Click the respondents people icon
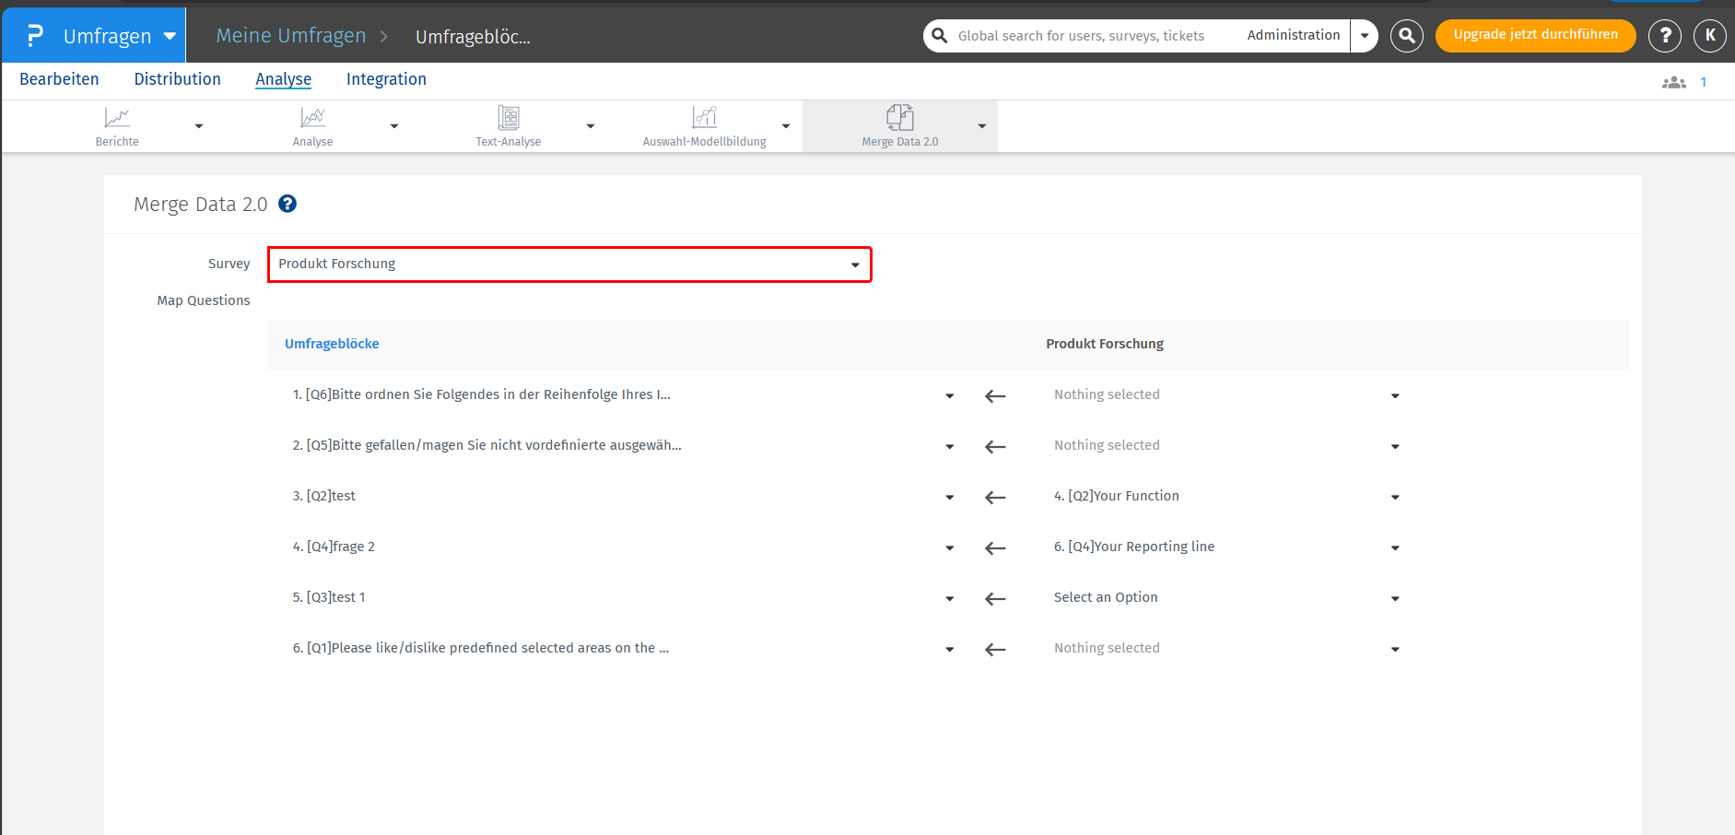 [1673, 82]
